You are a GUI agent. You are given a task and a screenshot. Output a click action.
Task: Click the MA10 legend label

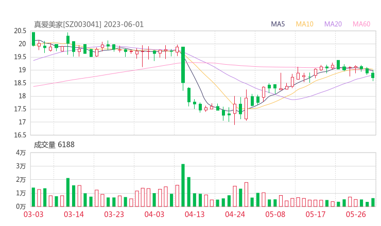[x=304, y=24]
